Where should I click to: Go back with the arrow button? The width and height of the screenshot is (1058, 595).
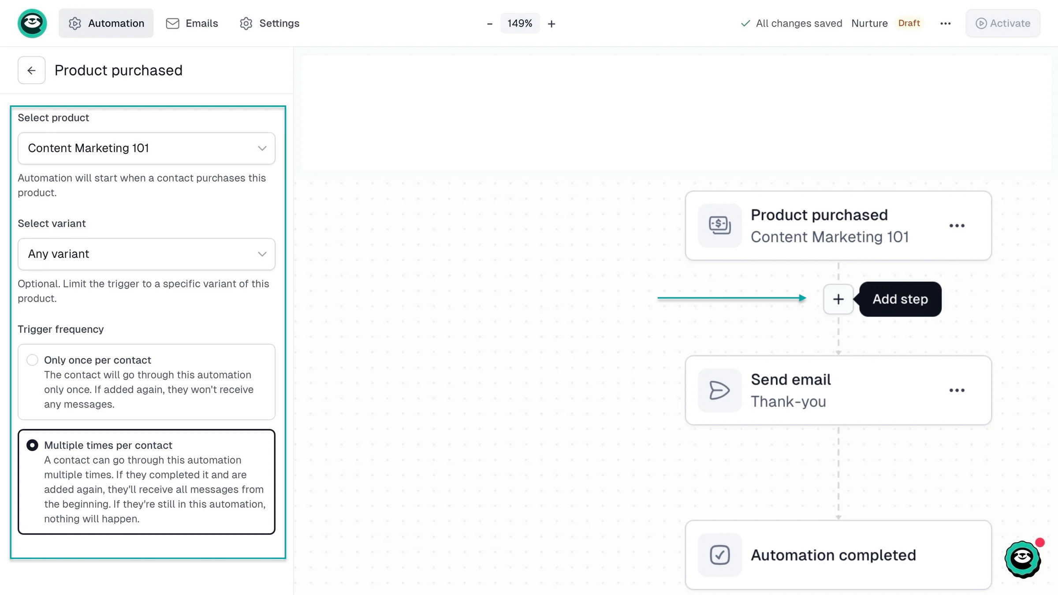pyautogui.click(x=31, y=70)
